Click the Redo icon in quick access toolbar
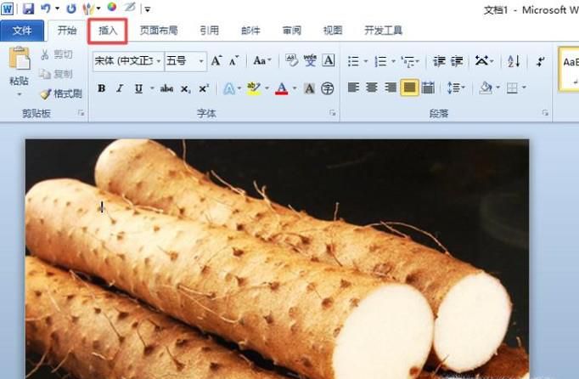The image size is (579, 379). (71, 8)
